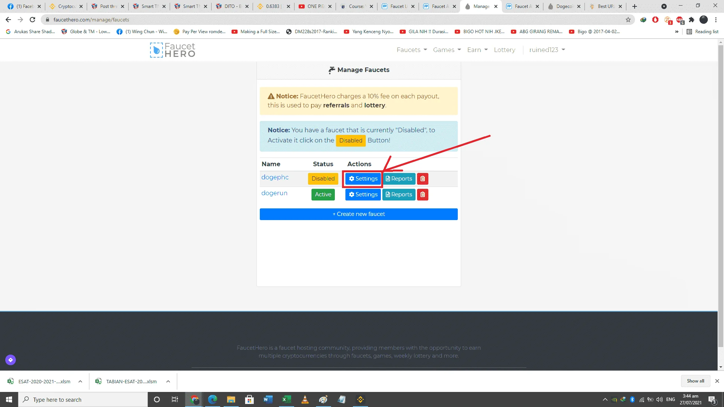The image size is (724, 407).
Task: Show hidden system tray icons
Action: 605,399
